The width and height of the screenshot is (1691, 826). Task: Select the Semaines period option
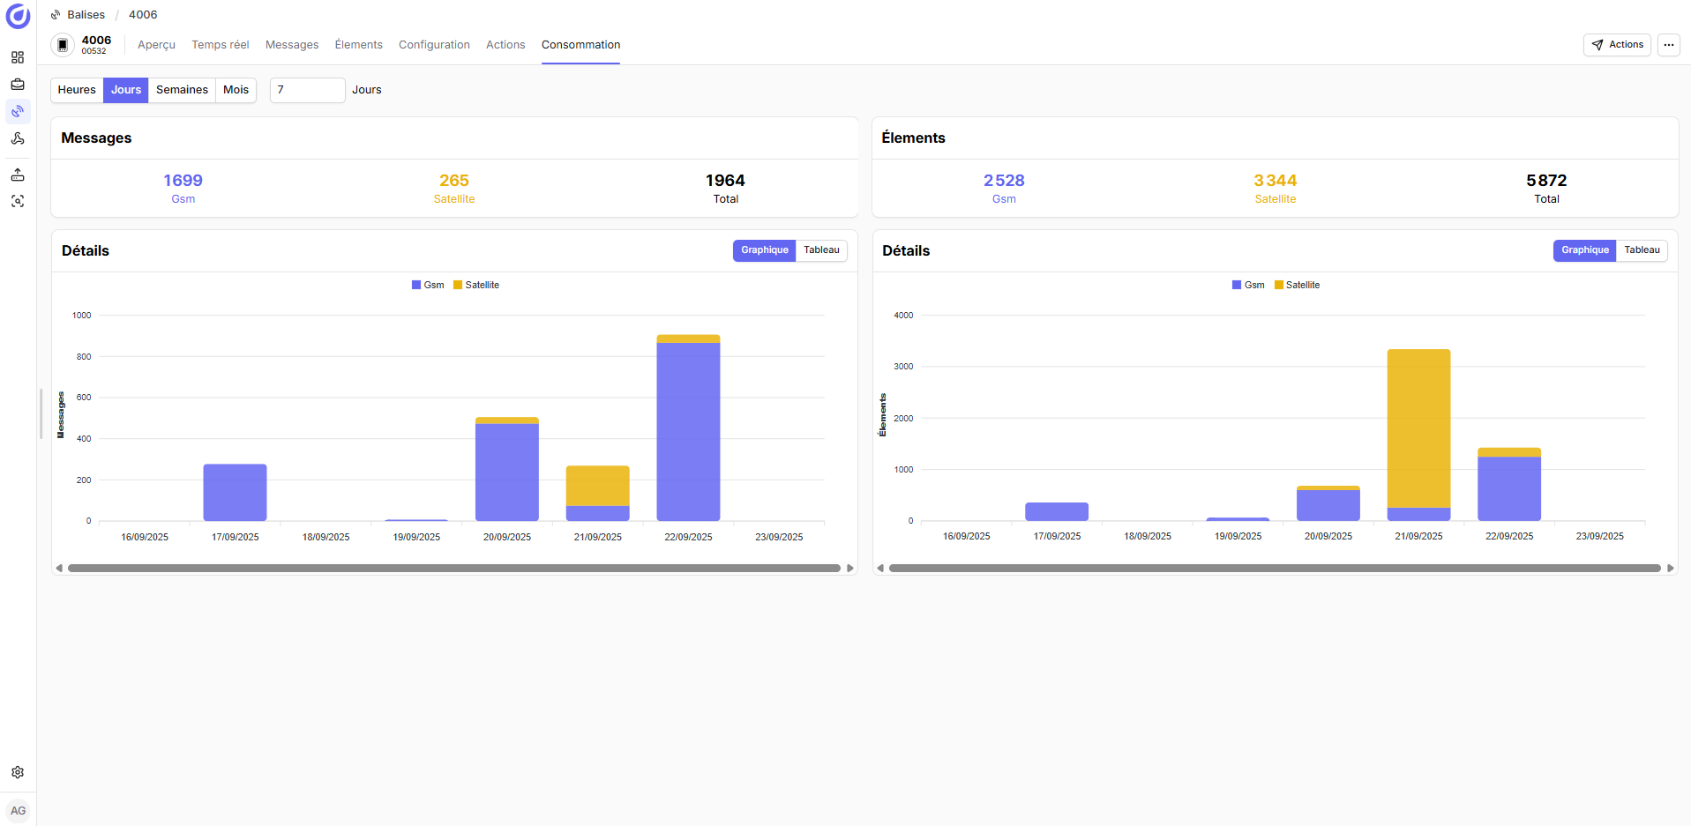tap(182, 90)
